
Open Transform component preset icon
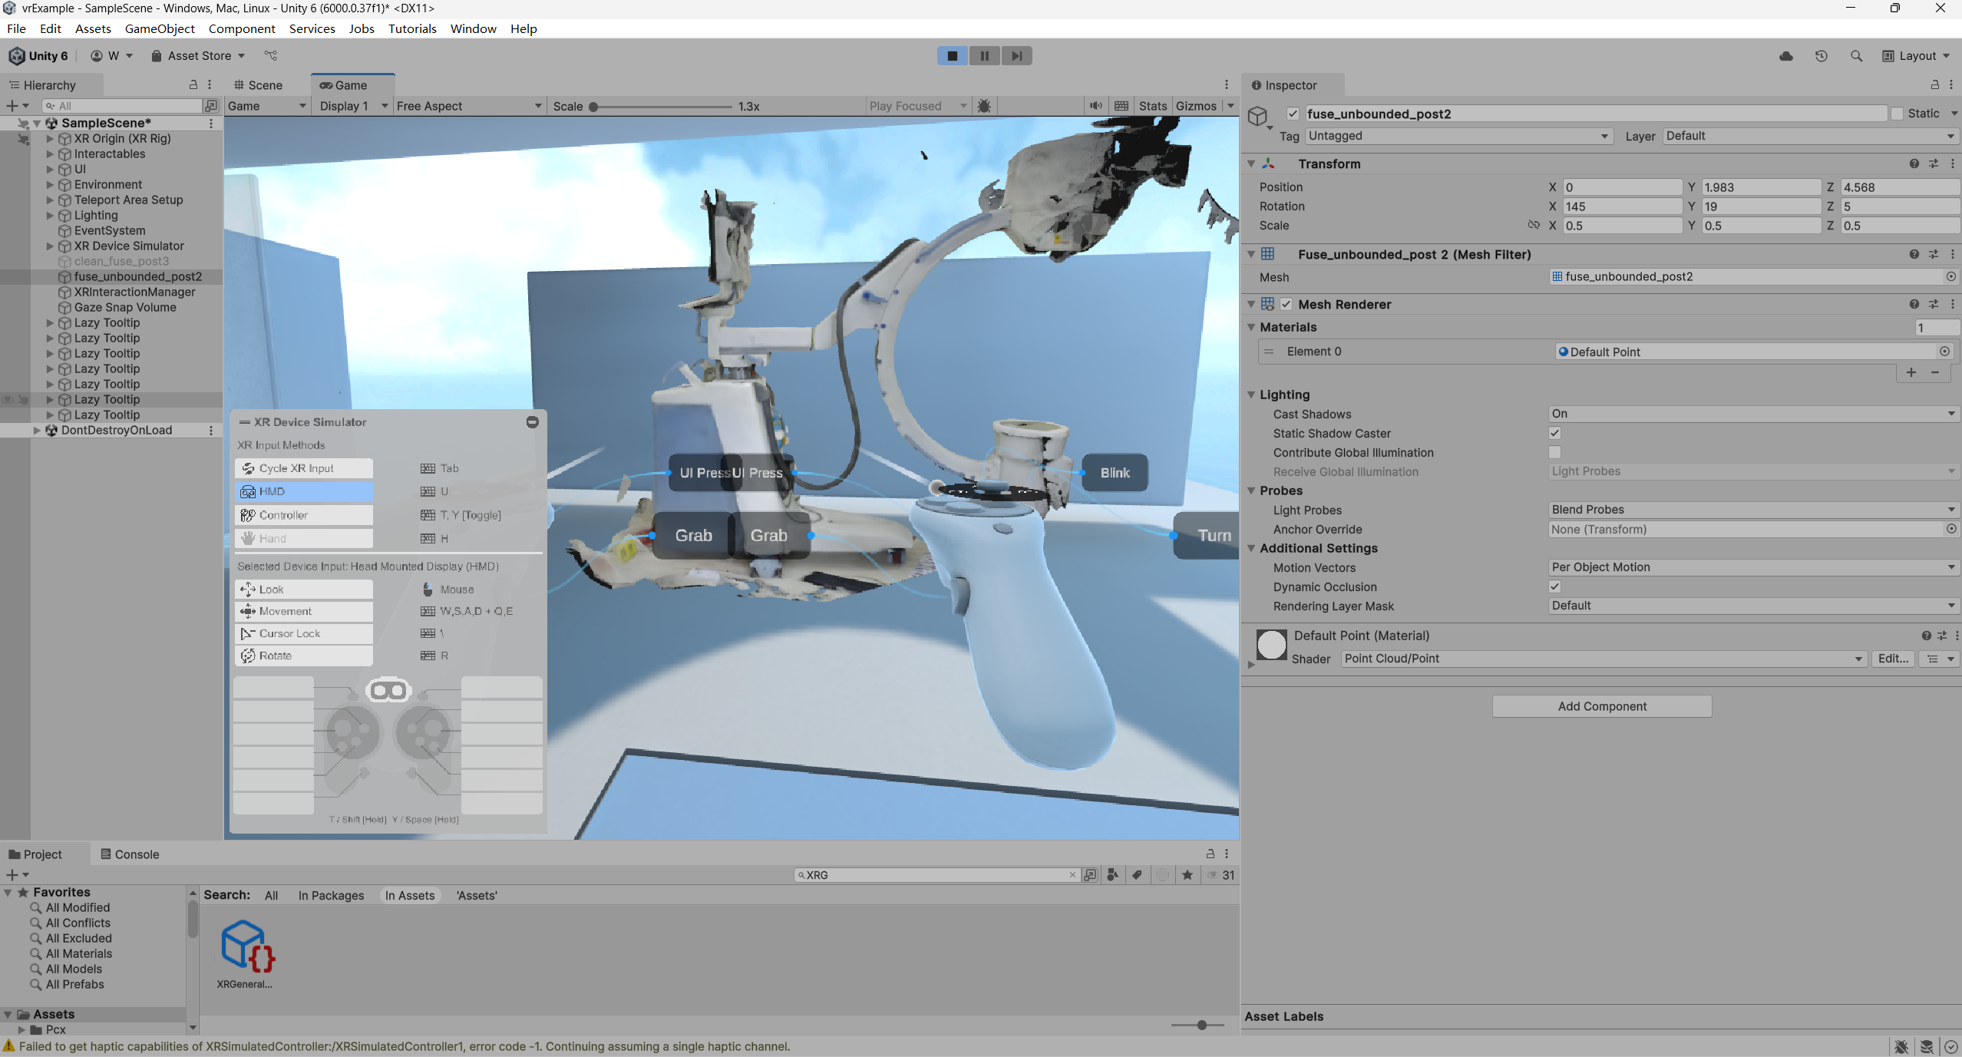point(1934,164)
